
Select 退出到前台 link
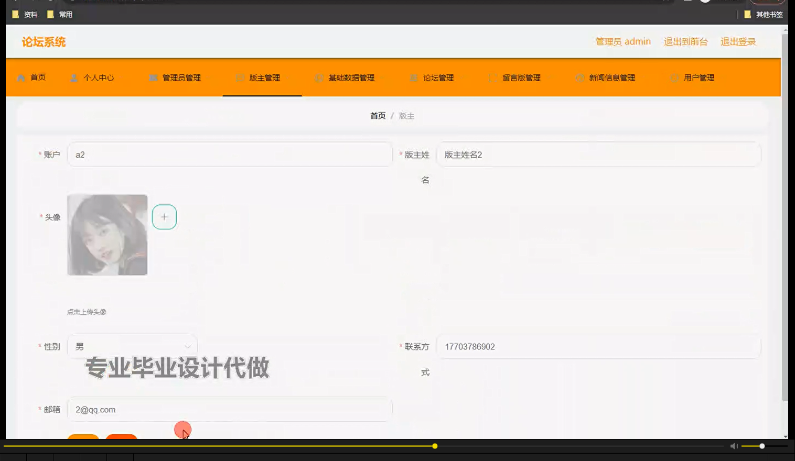pos(686,41)
